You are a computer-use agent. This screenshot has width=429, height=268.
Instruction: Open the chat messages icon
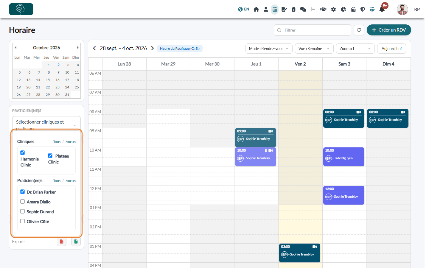coord(303,9)
